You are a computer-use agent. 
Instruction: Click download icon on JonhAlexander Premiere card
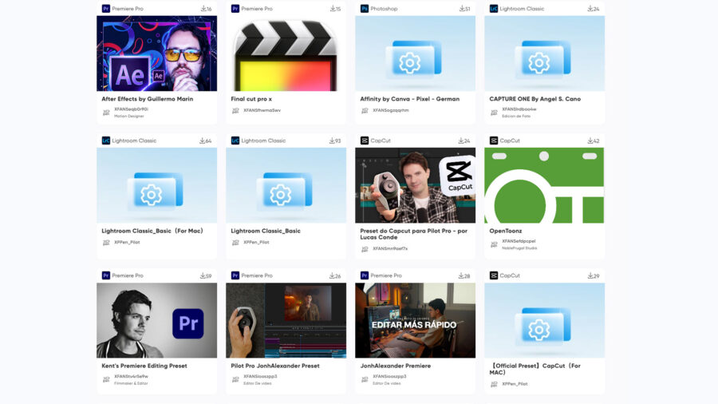point(460,275)
